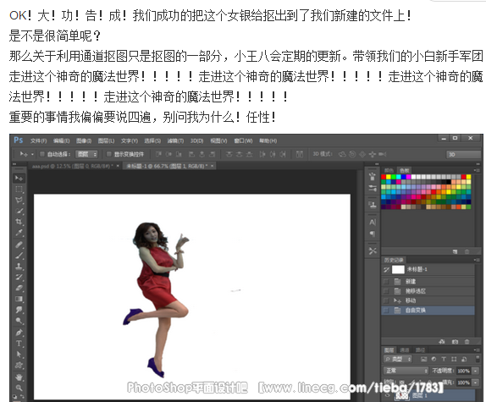486x402 pixels.
Task: Select the Eyedropper tool
Action: (19, 233)
